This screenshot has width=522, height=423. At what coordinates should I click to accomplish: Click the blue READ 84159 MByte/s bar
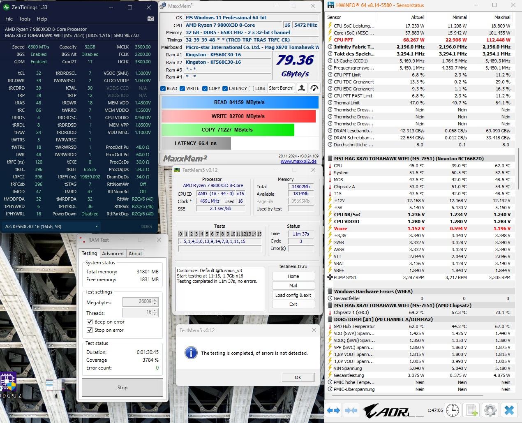240,102
